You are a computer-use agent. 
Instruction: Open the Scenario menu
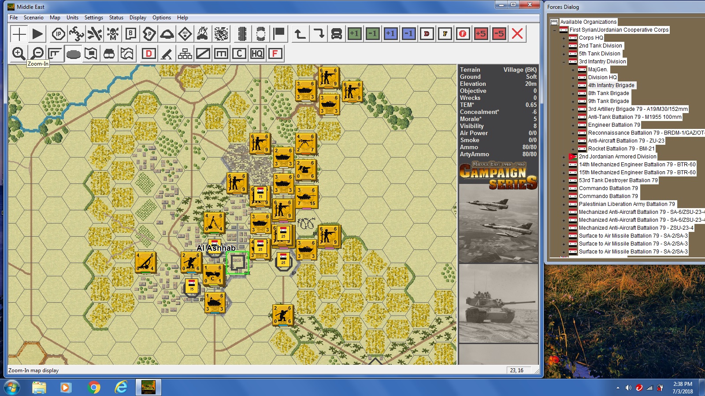coord(33,18)
